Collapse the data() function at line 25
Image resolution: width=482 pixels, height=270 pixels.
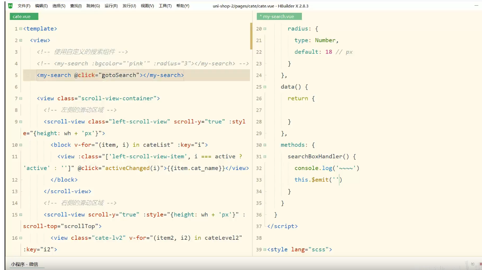(x=265, y=87)
